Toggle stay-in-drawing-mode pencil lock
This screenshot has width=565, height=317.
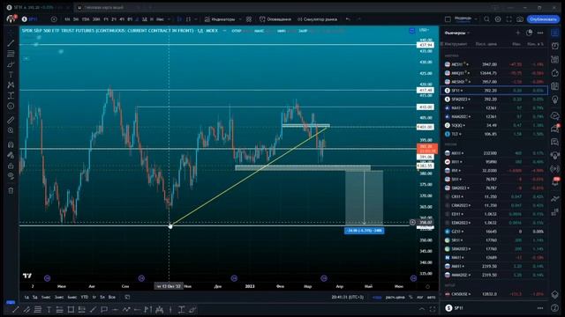click(11, 155)
